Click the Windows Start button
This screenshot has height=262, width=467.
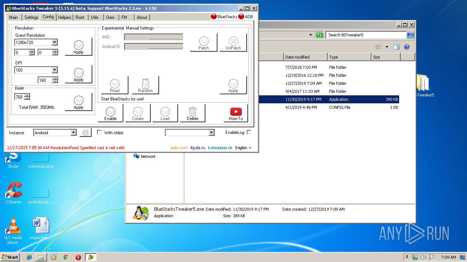click(x=10, y=257)
